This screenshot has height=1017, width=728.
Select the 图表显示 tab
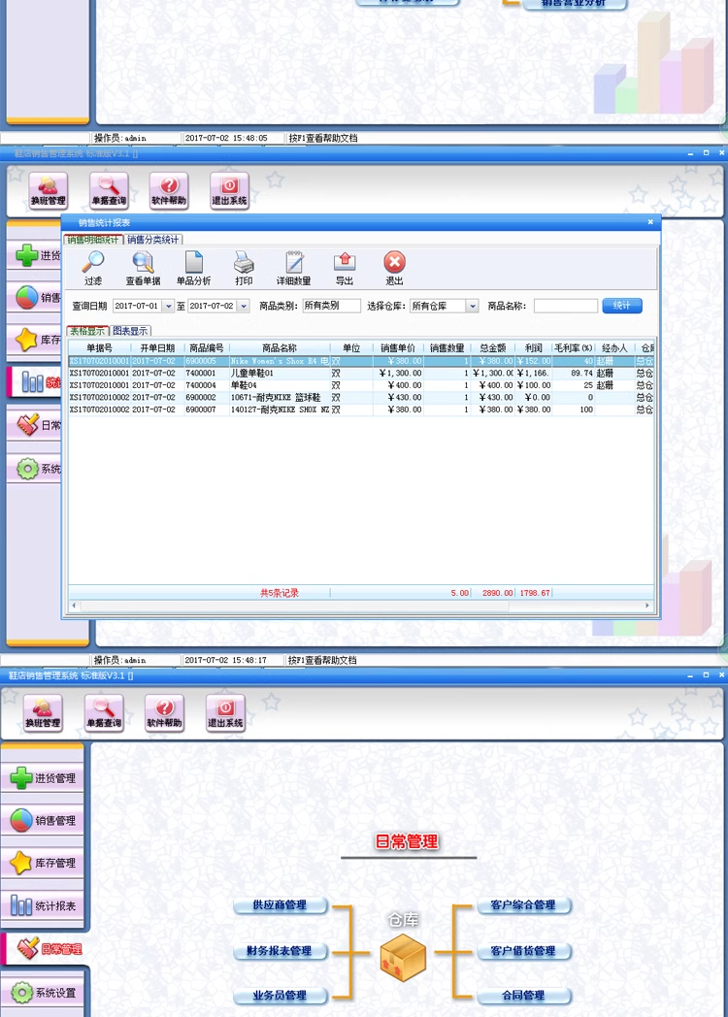point(130,331)
